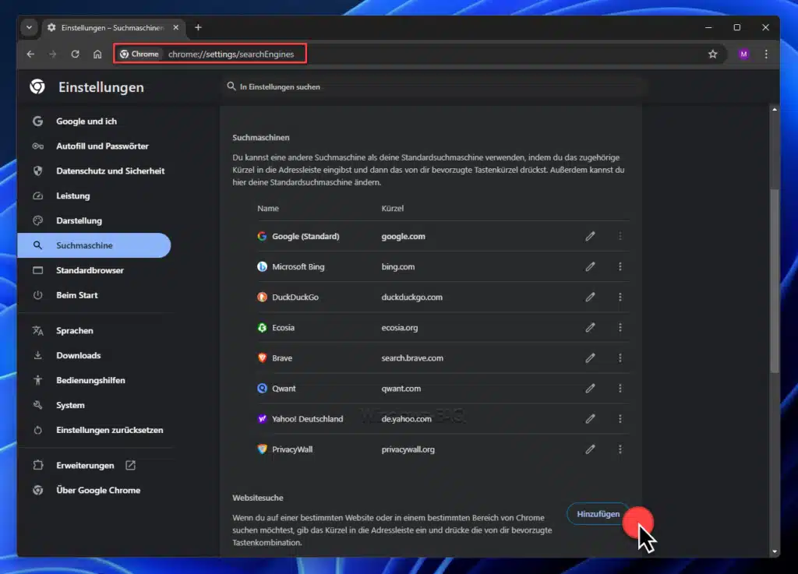Open more actions menu for Qwant
This screenshot has height=574, width=798.
pyautogui.click(x=620, y=389)
